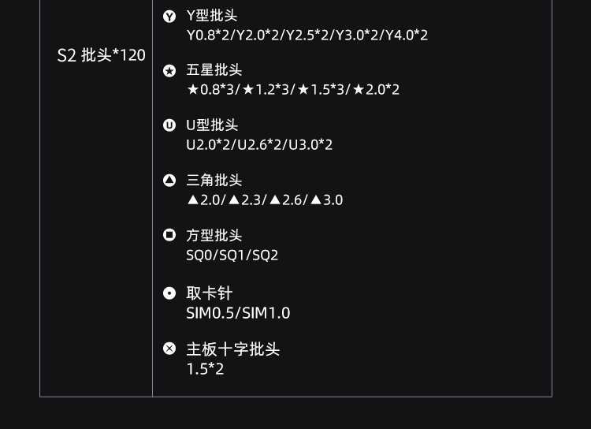The height and width of the screenshot is (429, 591).
Task: Click the "方型批头" heading text
Action: click(214, 235)
